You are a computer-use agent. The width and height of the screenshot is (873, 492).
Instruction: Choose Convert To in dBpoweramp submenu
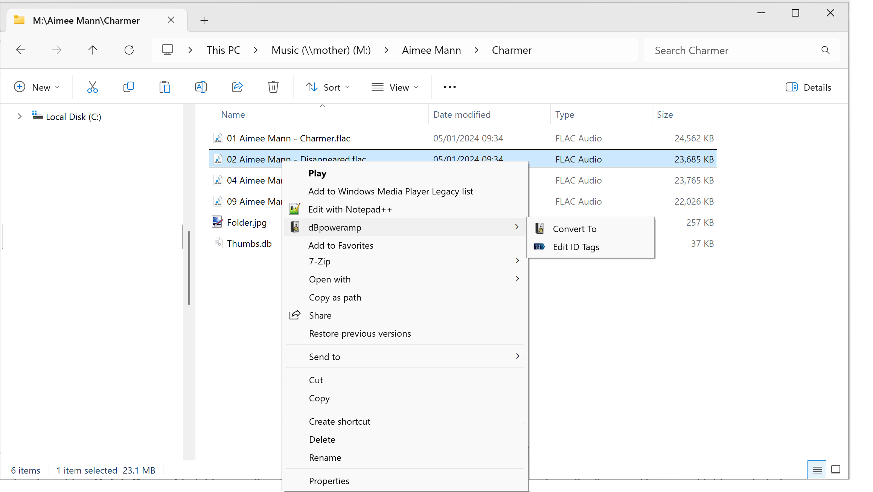point(574,229)
